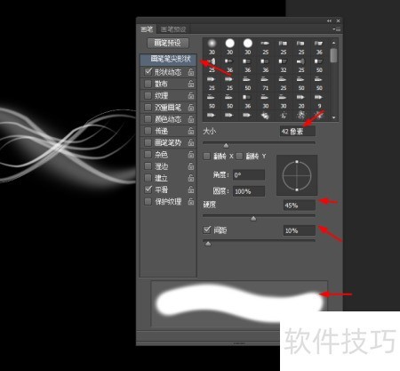Image resolution: width=400 pixels, height=371 pixels.
Task: Click lock icon beside 形状动态
Action: point(191,72)
